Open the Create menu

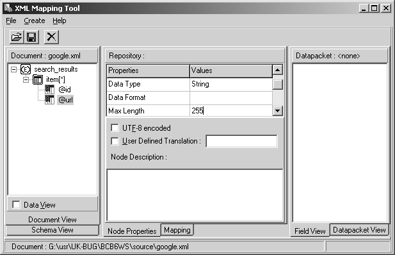(35, 21)
